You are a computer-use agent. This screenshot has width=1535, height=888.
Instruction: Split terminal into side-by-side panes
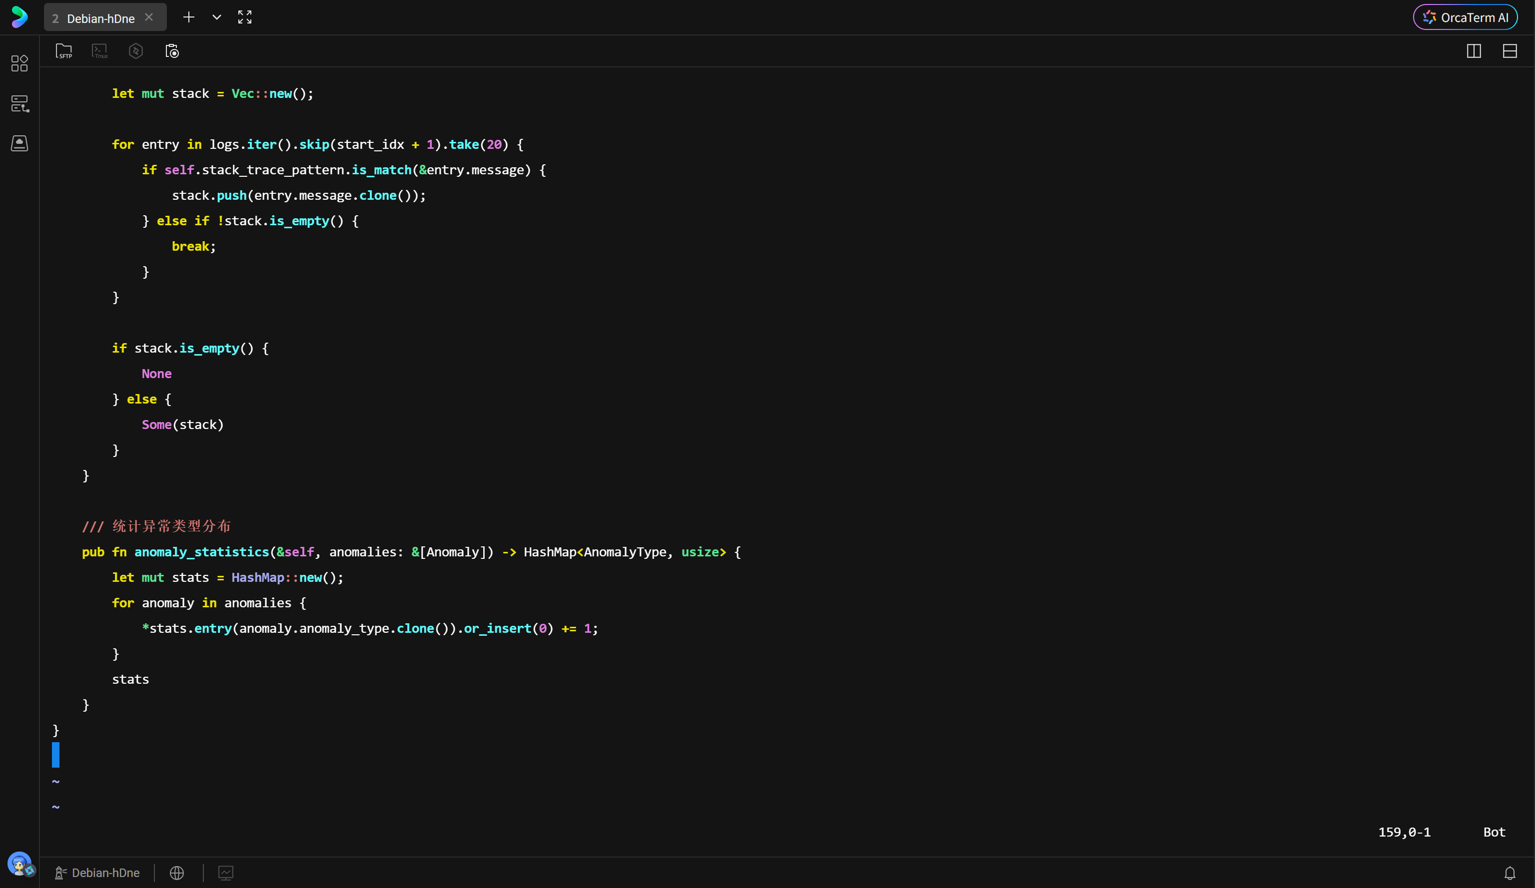pos(1474,51)
